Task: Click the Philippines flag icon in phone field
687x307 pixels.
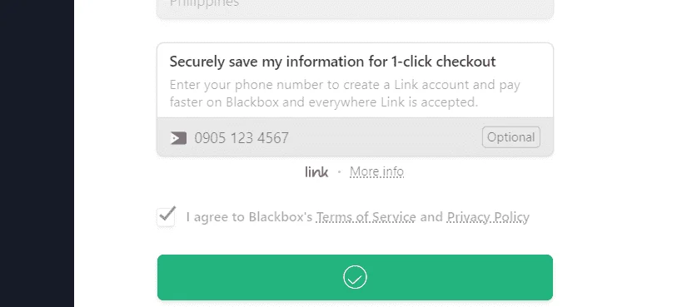Action: (178, 138)
